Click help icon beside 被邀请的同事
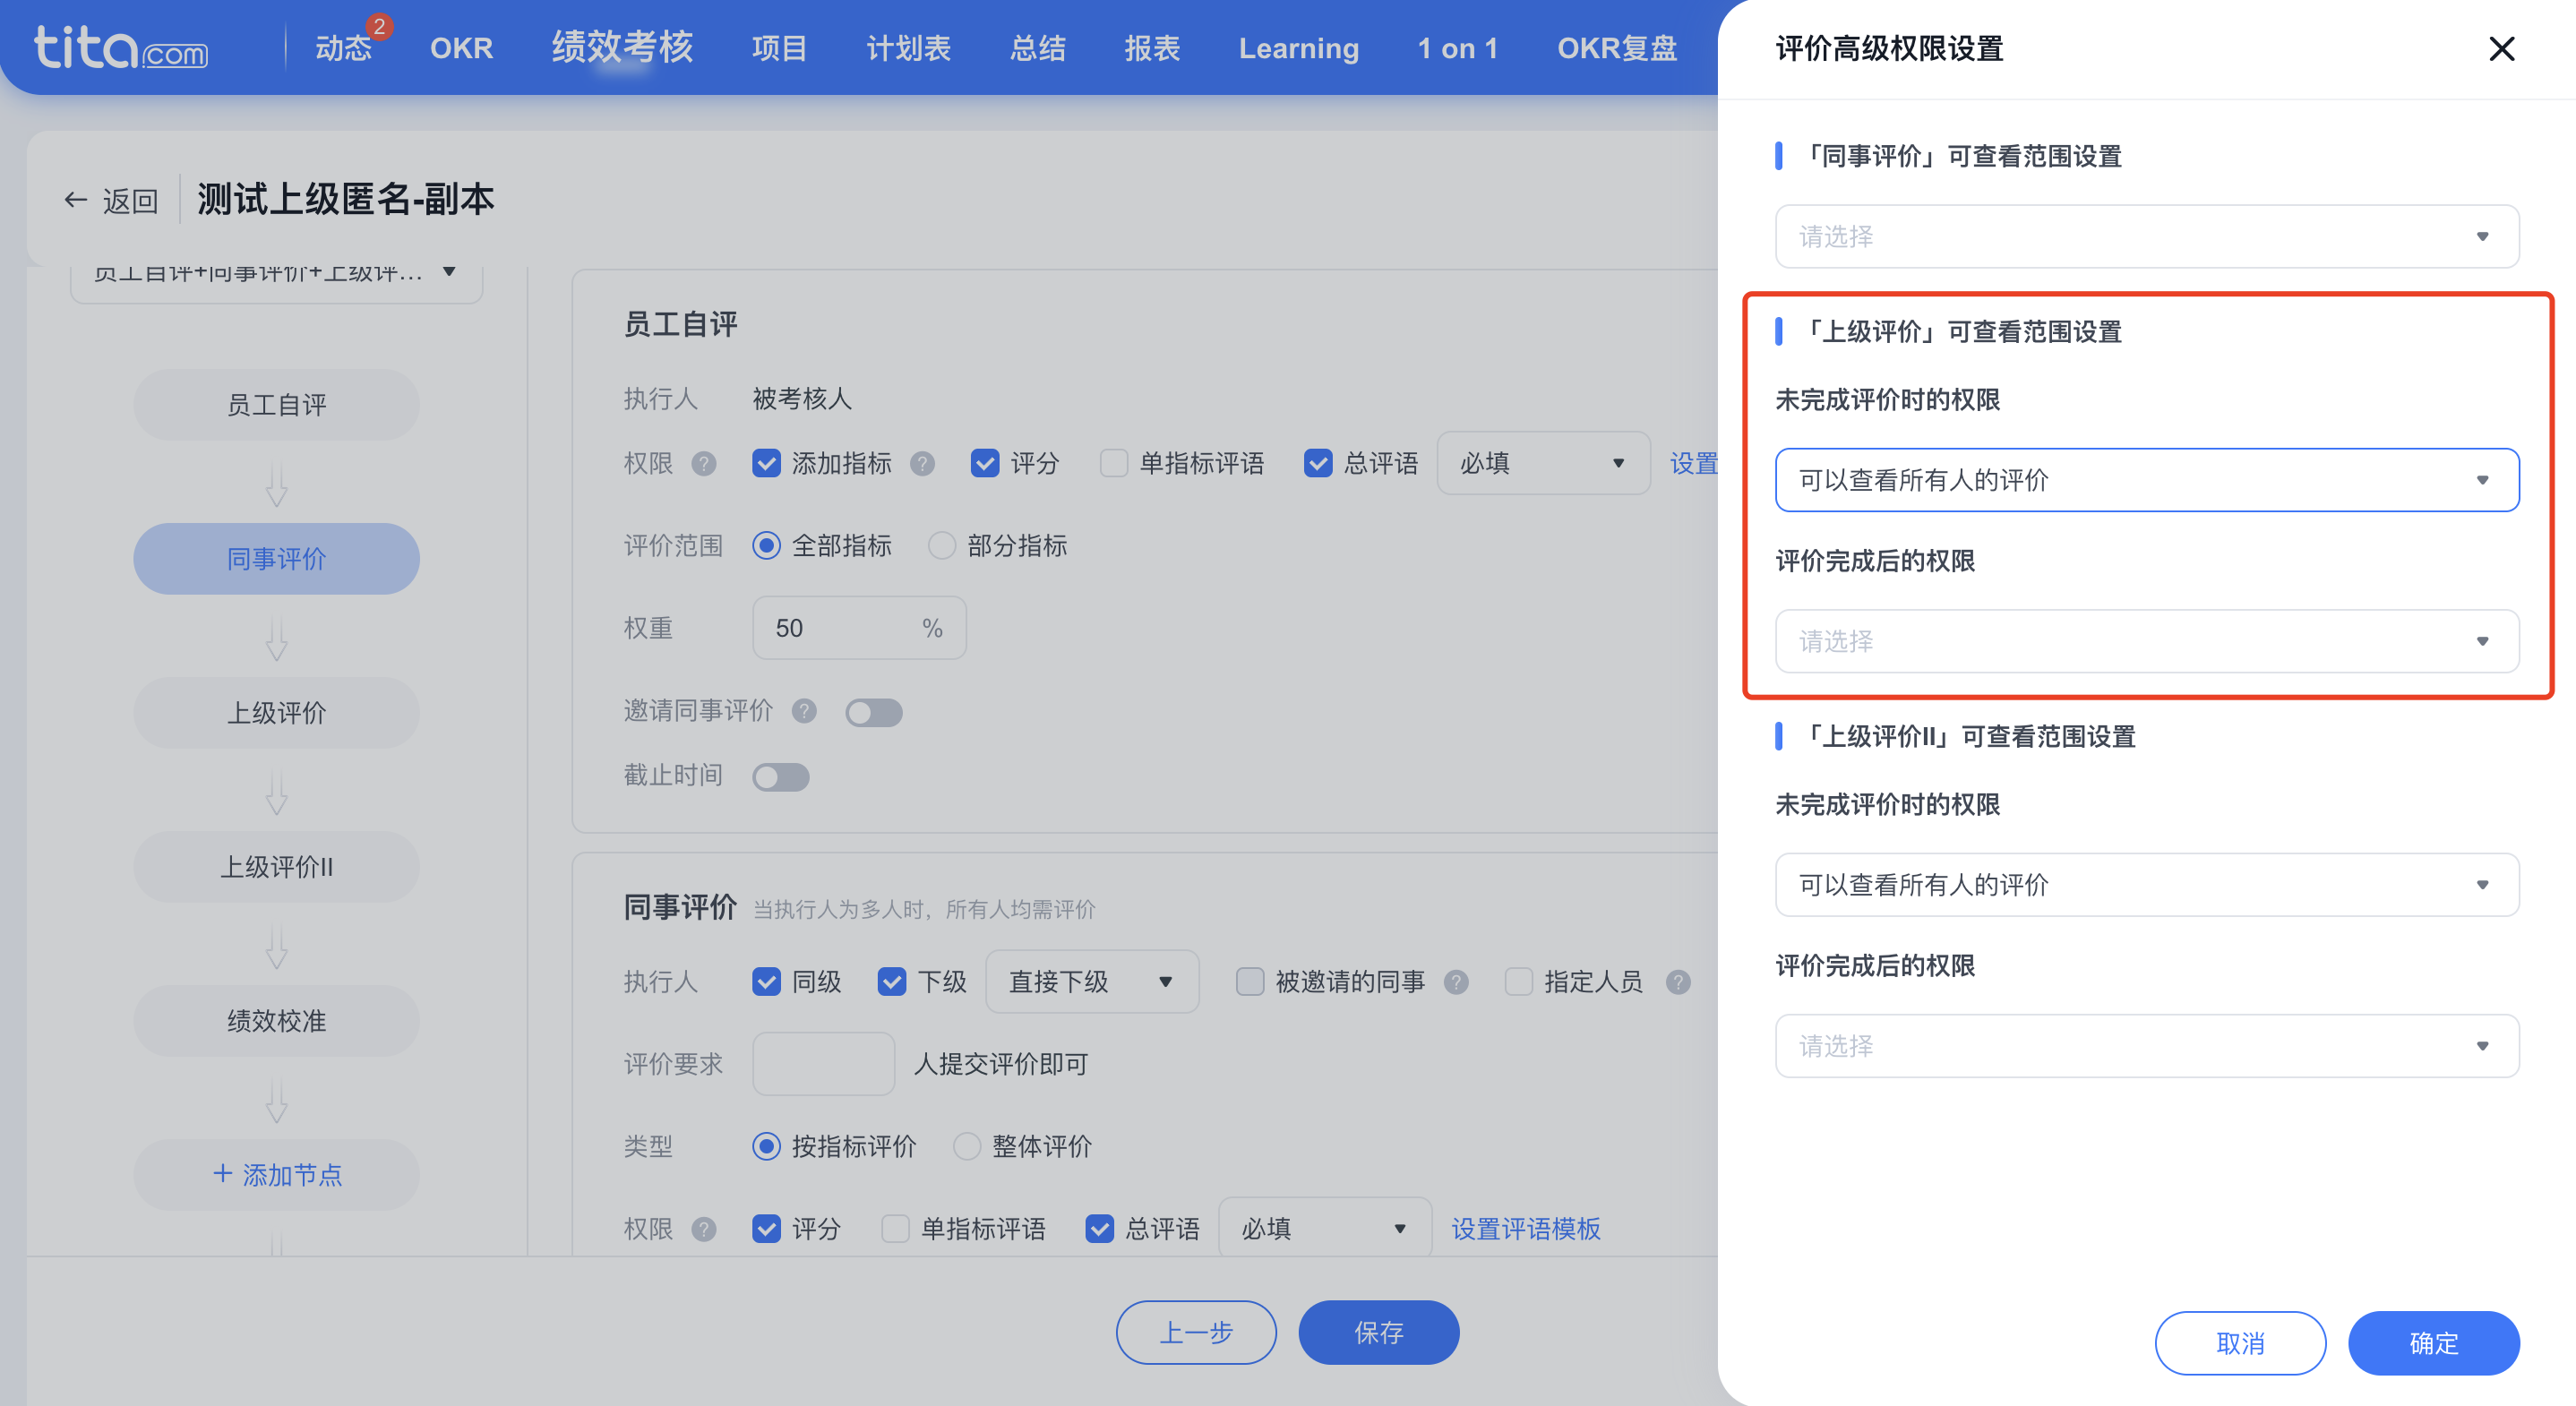The height and width of the screenshot is (1406, 2576). tap(1456, 982)
